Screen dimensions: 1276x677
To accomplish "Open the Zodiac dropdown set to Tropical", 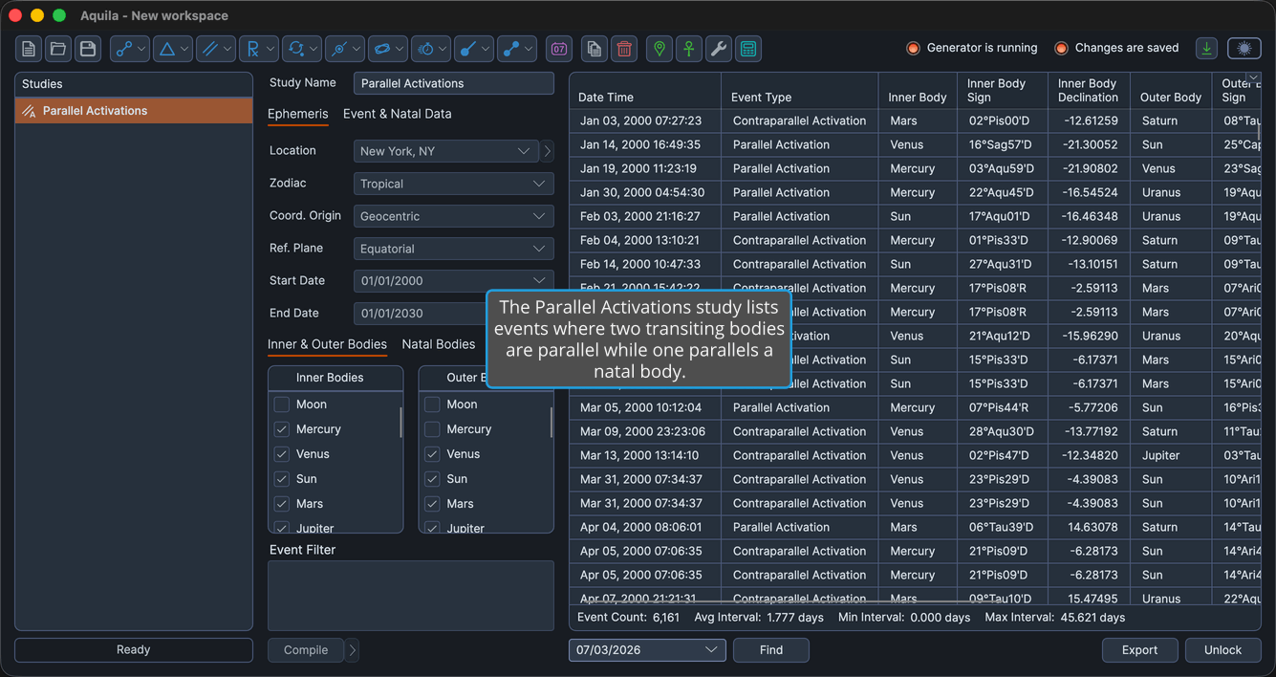I will 453,184.
